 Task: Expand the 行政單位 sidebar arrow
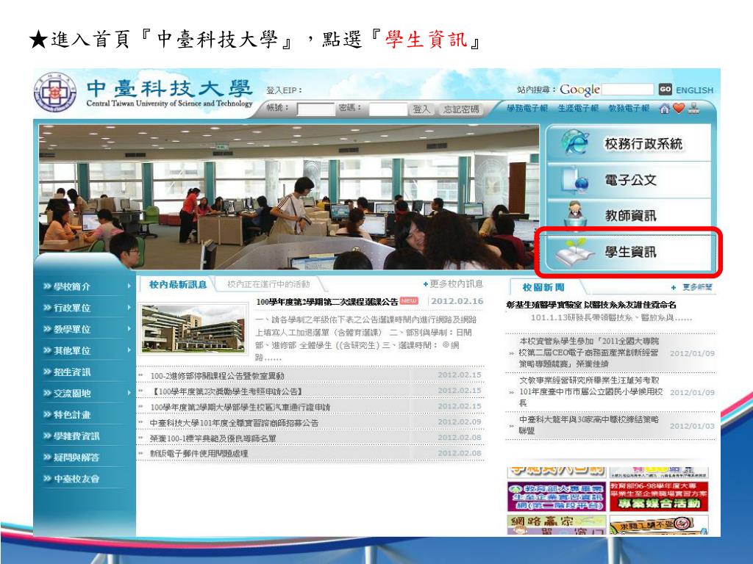[129, 308]
